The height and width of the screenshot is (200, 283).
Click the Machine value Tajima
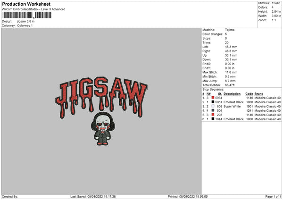click(x=229, y=30)
